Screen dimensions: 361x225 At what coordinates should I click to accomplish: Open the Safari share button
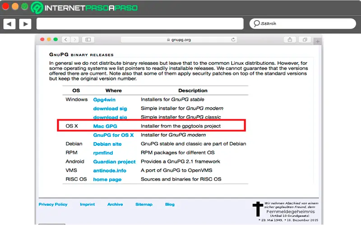(x=290, y=40)
